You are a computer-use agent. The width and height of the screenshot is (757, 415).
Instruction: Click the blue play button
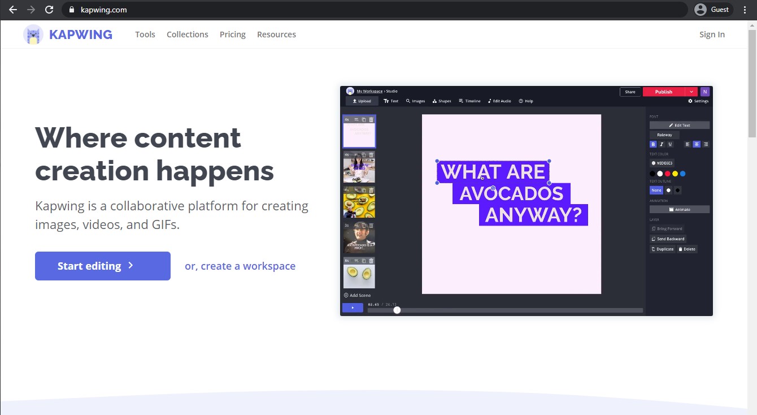353,308
